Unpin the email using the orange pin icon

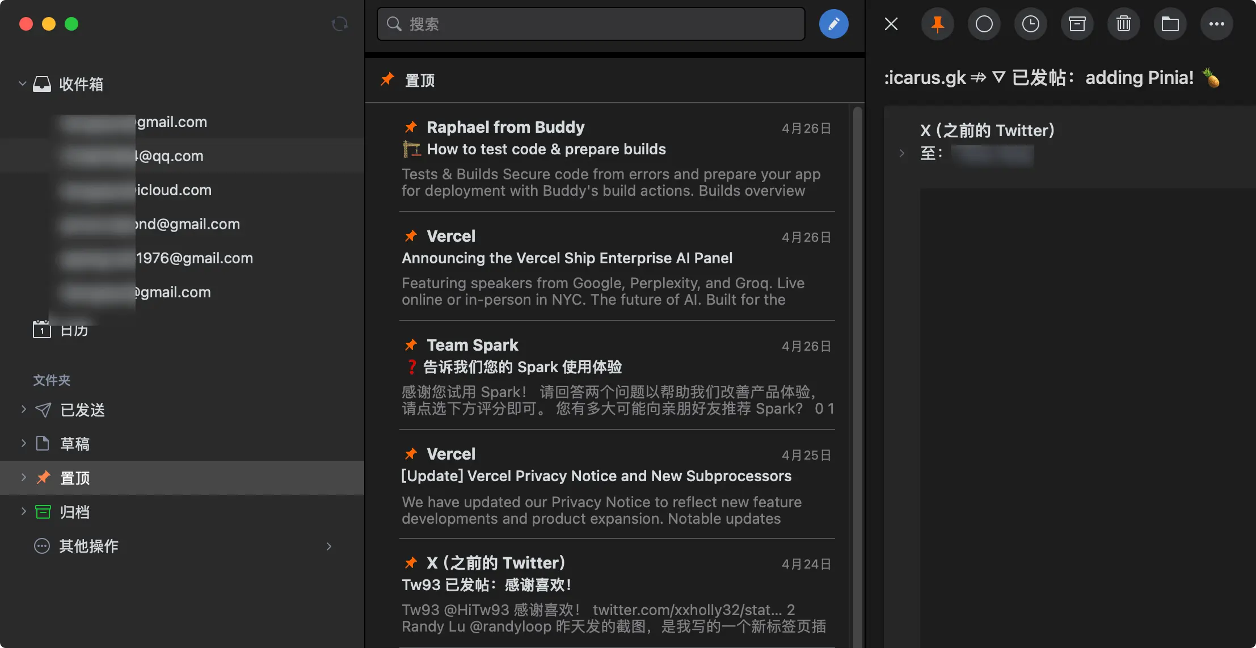click(x=937, y=24)
